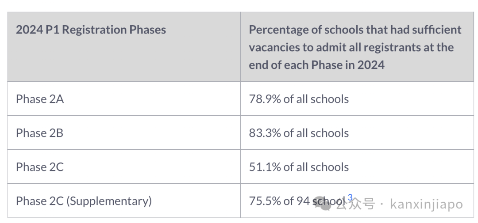Click the text 'end of each Phase in 2024'
478x223 pixels.
(317, 65)
